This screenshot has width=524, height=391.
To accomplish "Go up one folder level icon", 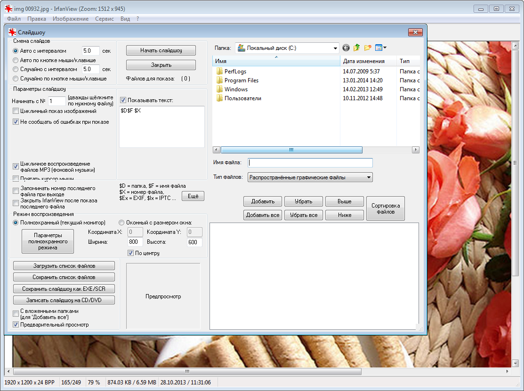I will click(357, 48).
